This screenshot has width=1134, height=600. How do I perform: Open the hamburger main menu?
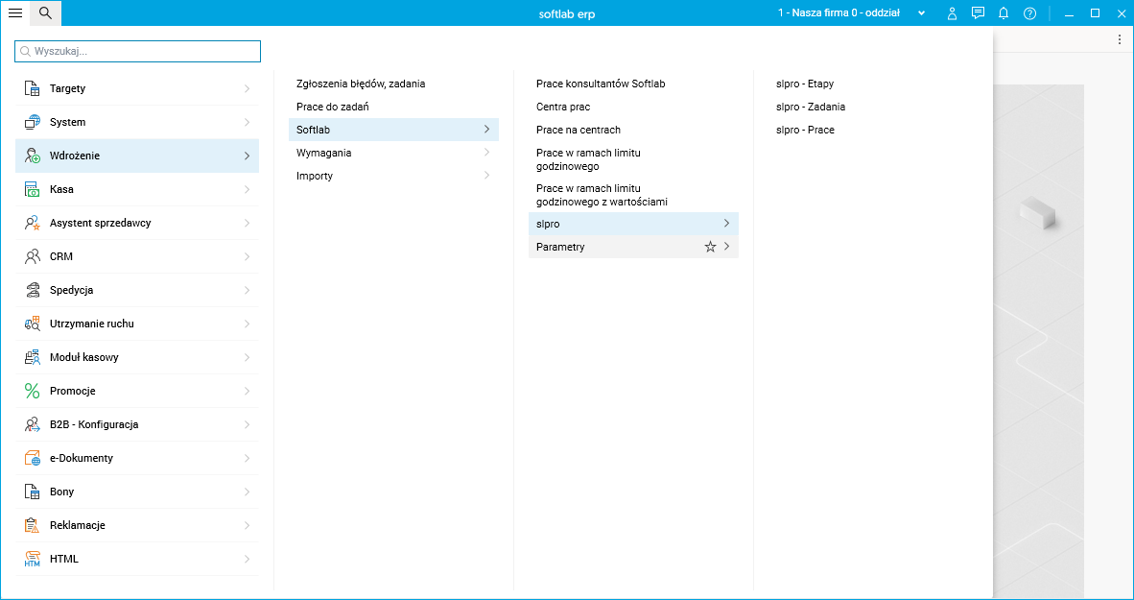15,13
